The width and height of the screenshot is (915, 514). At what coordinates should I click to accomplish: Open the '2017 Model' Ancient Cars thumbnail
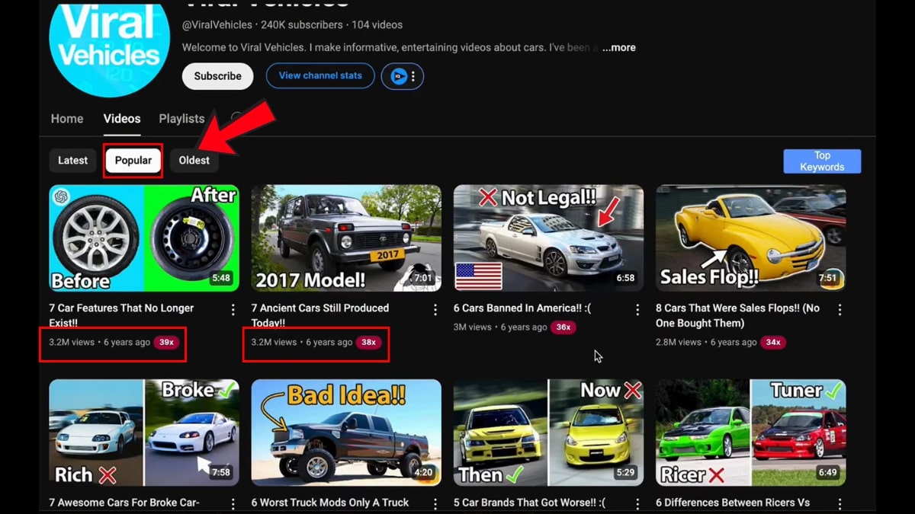point(346,238)
